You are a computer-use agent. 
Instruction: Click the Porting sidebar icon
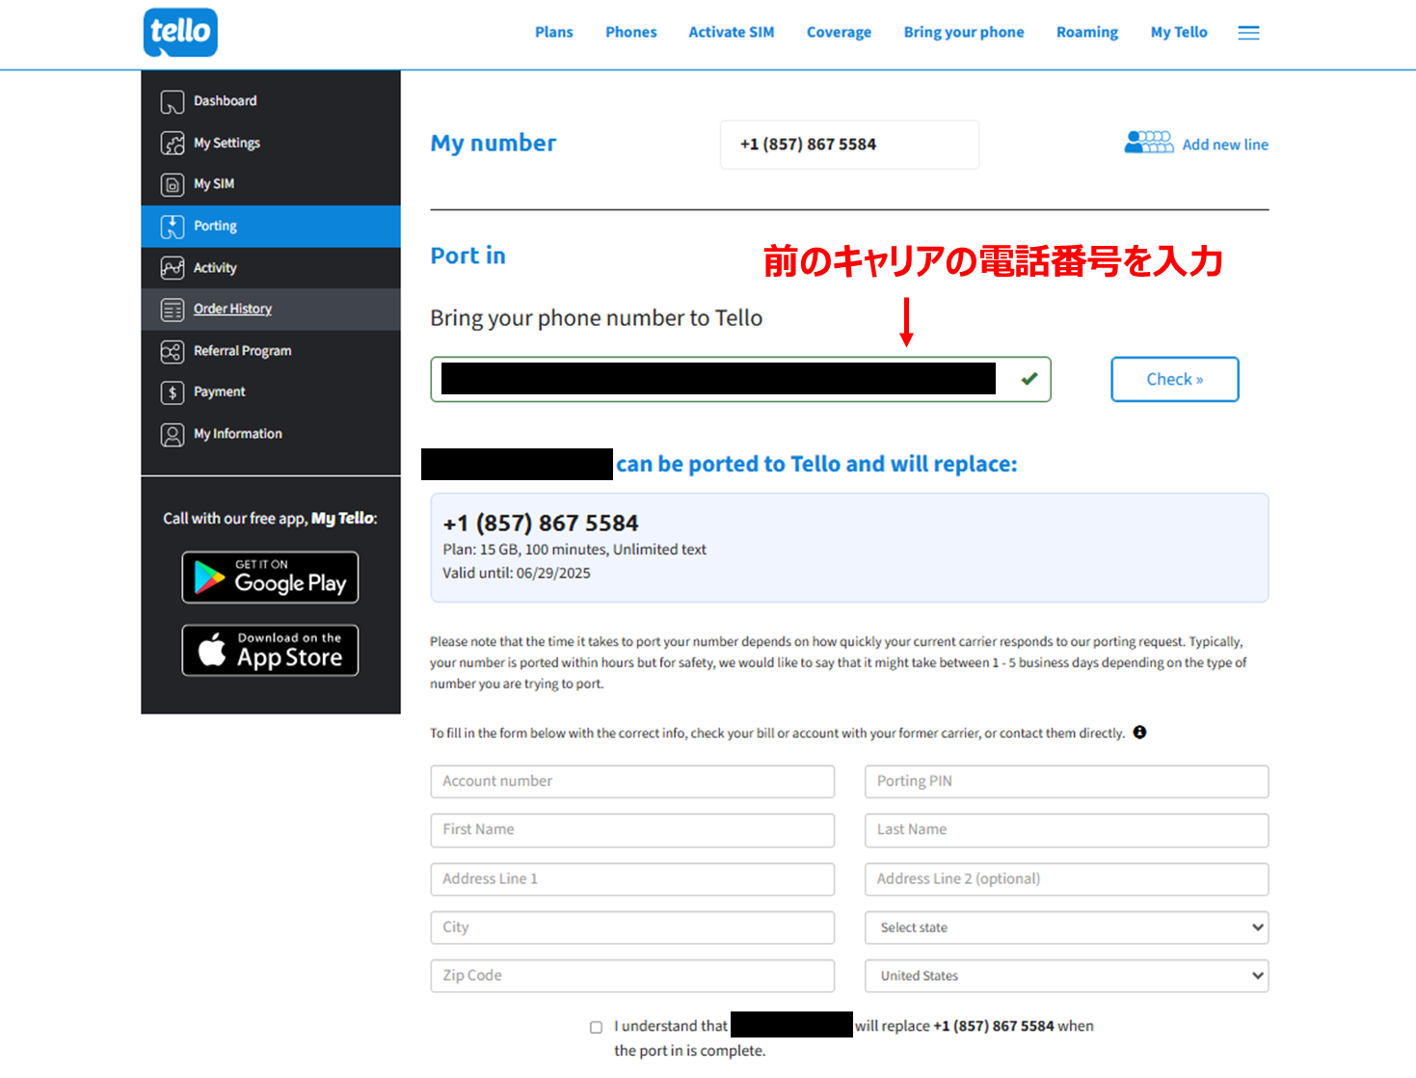pyautogui.click(x=173, y=227)
